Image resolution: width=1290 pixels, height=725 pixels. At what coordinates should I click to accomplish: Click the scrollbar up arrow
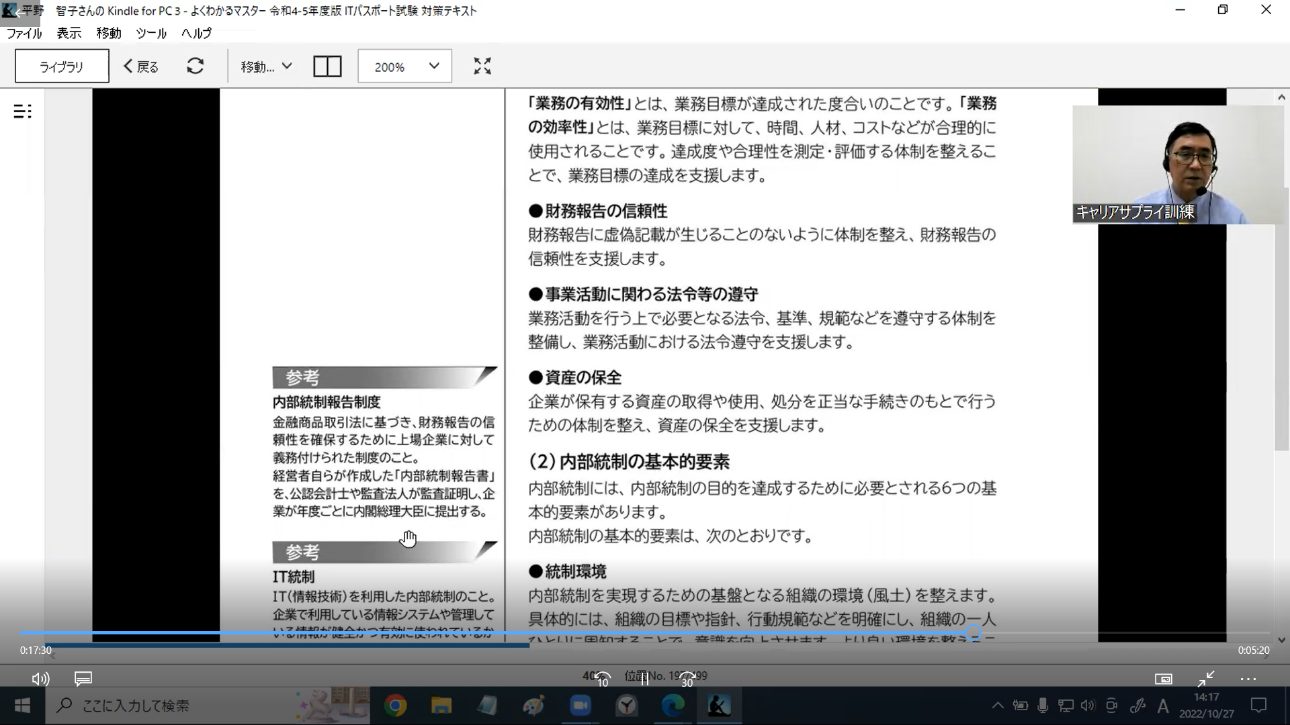(x=1282, y=98)
